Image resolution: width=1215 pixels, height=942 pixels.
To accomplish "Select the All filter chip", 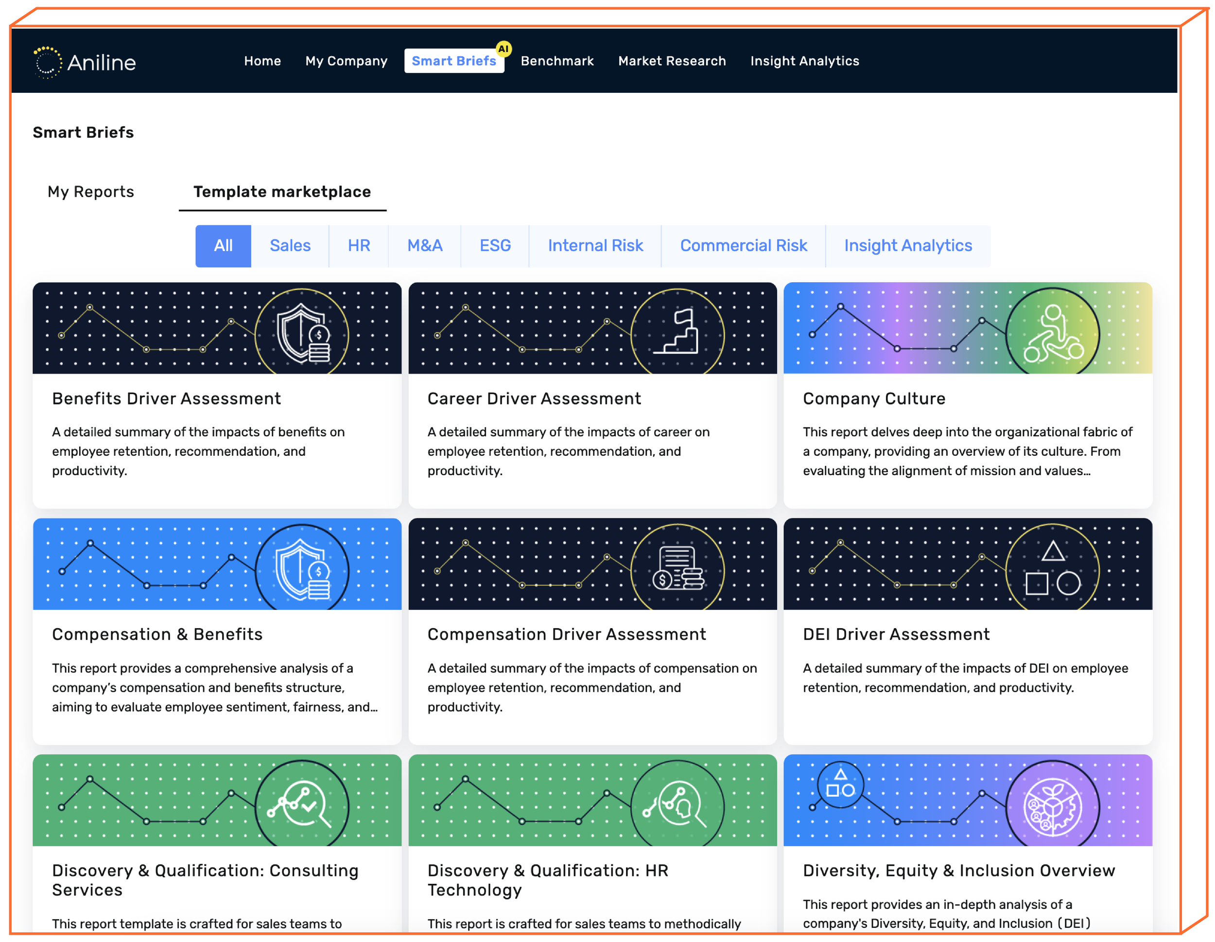I will (x=223, y=246).
